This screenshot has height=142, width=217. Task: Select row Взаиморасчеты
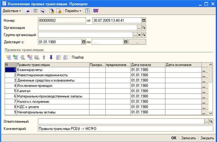[106, 70]
